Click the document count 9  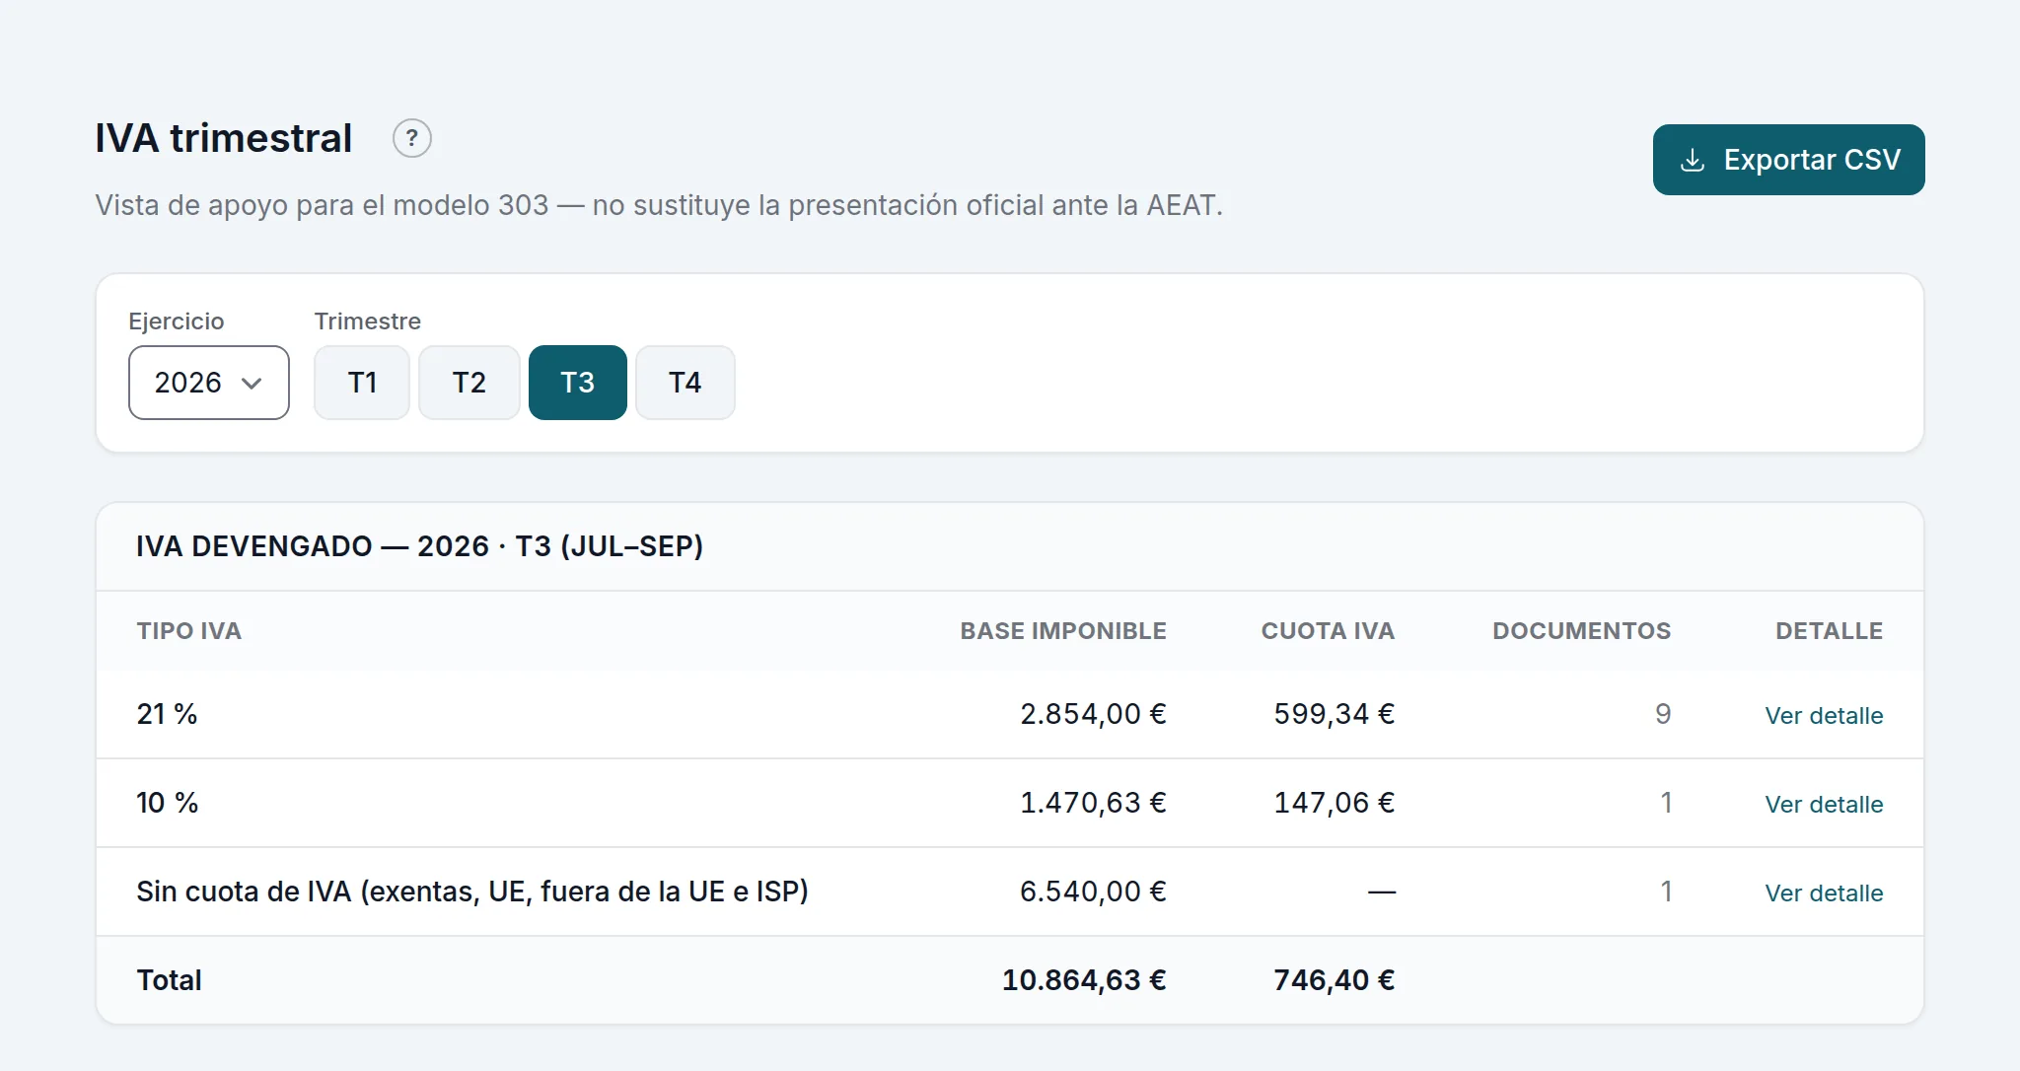point(1663,714)
